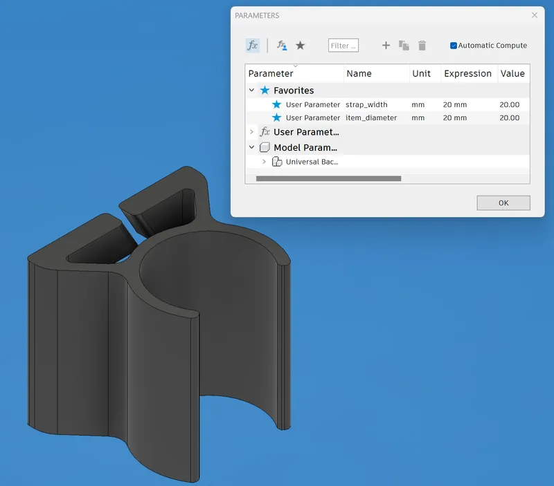Image resolution: width=554 pixels, height=486 pixels.
Task: Click the copy parameter icon
Action: (404, 46)
